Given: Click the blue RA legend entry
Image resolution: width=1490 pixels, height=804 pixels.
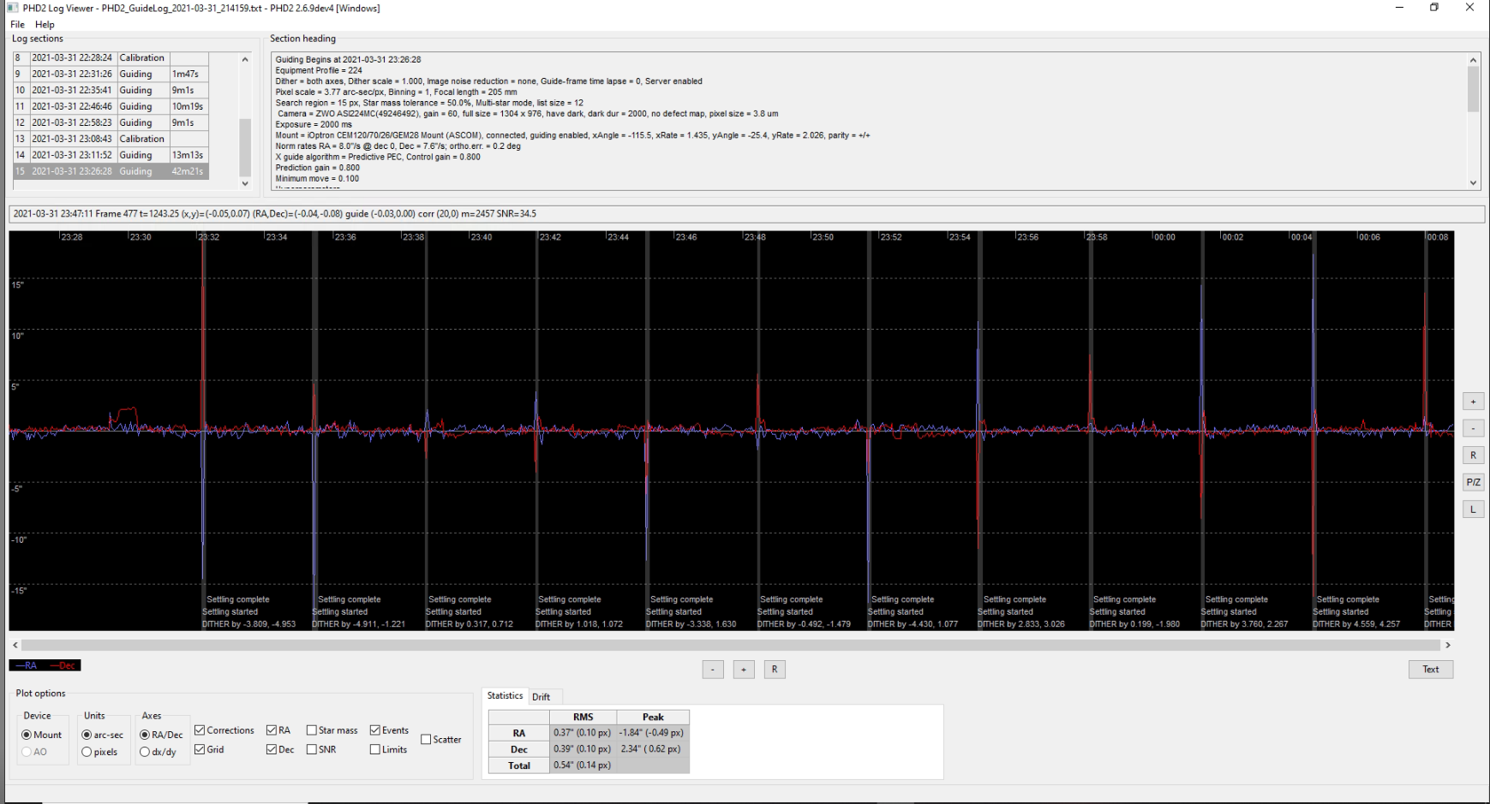Looking at the screenshot, I should [x=27, y=665].
